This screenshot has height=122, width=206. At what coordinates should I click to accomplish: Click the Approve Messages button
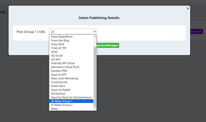[108, 45]
